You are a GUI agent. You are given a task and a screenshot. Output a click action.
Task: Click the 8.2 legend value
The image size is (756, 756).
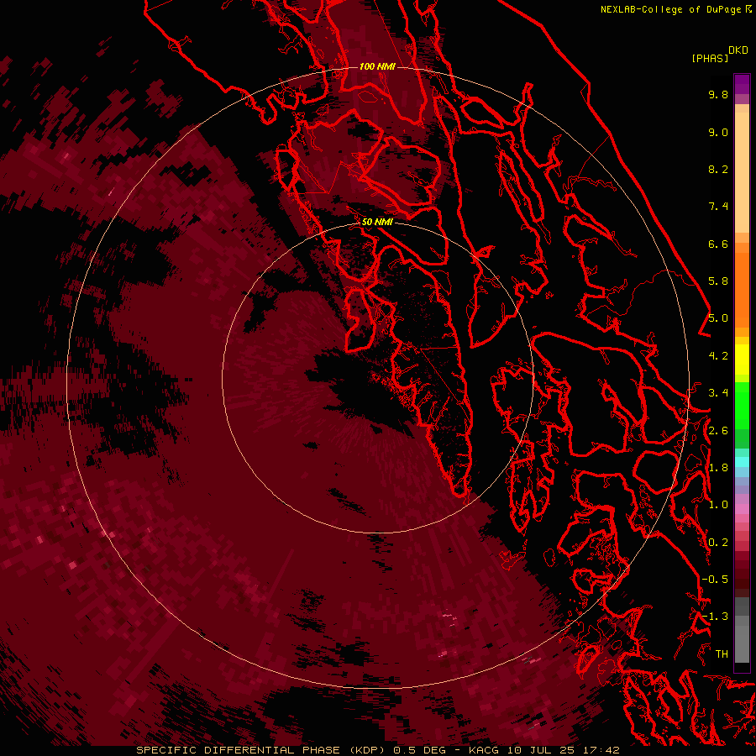718,169
